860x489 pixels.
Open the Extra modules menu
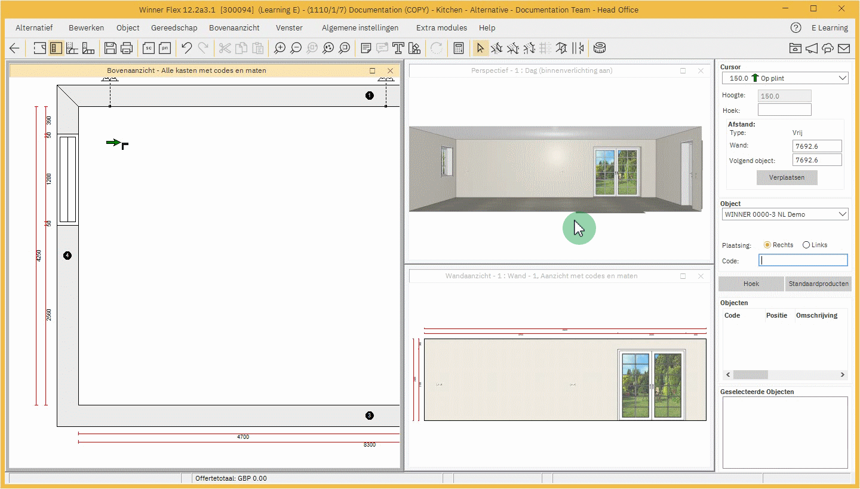441,28
